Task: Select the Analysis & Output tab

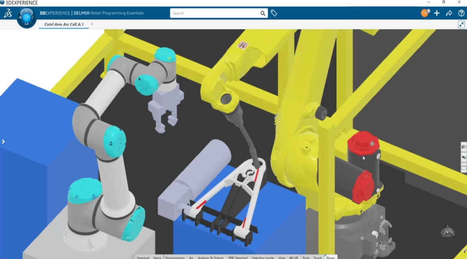Action: [x=210, y=257]
